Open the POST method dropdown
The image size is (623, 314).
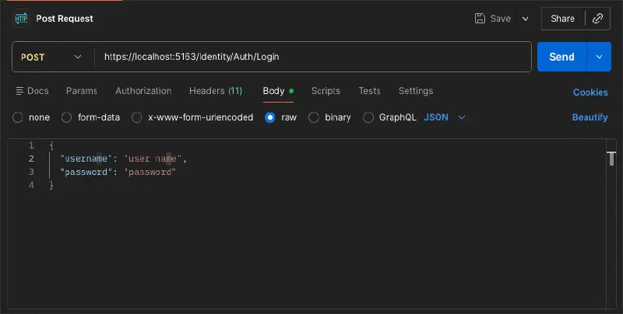[51, 57]
